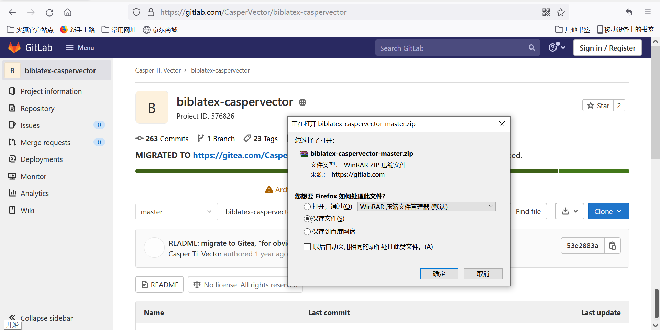This screenshot has height=330, width=660.
Task: View the 23 Tags link
Action: click(x=261, y=139)
